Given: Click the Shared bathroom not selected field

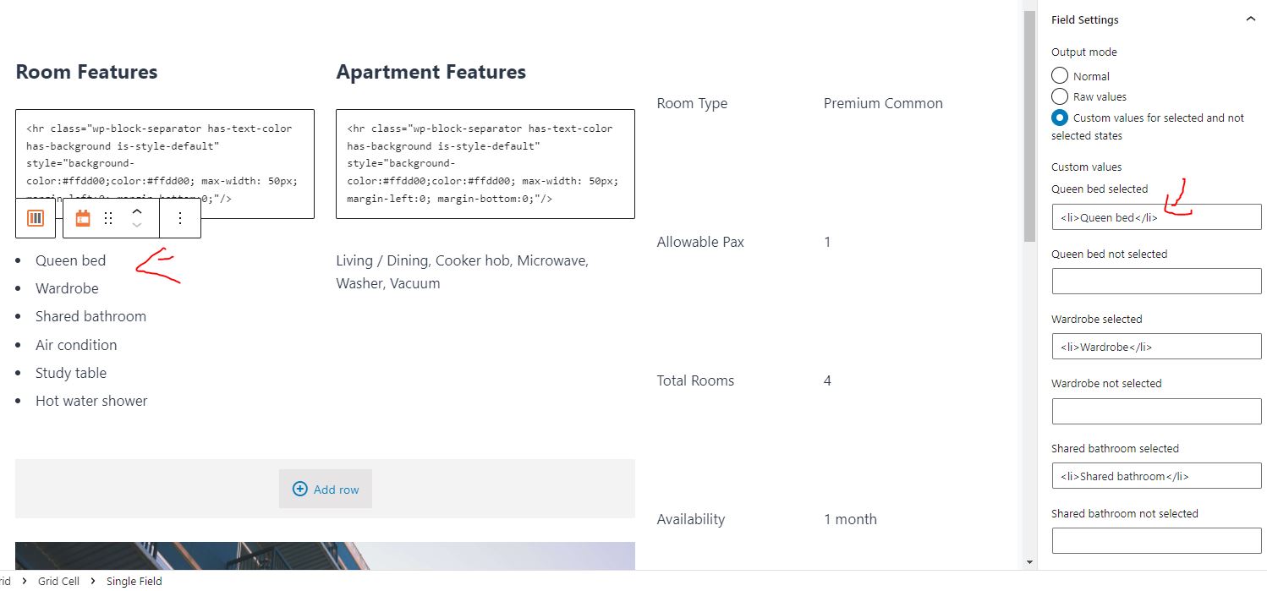Looking at the screenshot, I should pyautogui.click(x=1156, y=541).
